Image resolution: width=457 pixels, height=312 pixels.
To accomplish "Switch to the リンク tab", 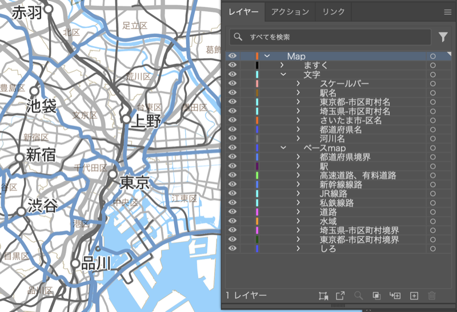I will (334, 11).
